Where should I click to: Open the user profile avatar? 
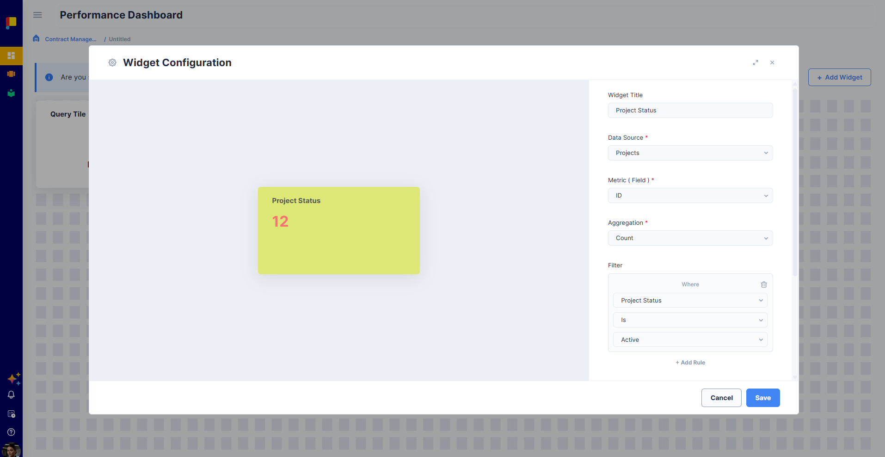coord(11,450)
